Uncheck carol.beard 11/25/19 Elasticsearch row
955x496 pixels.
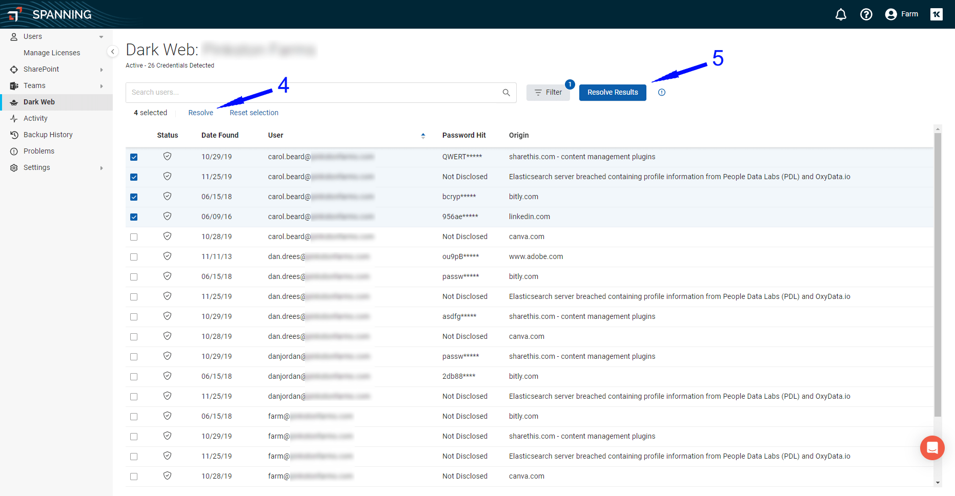pos(134,177)
